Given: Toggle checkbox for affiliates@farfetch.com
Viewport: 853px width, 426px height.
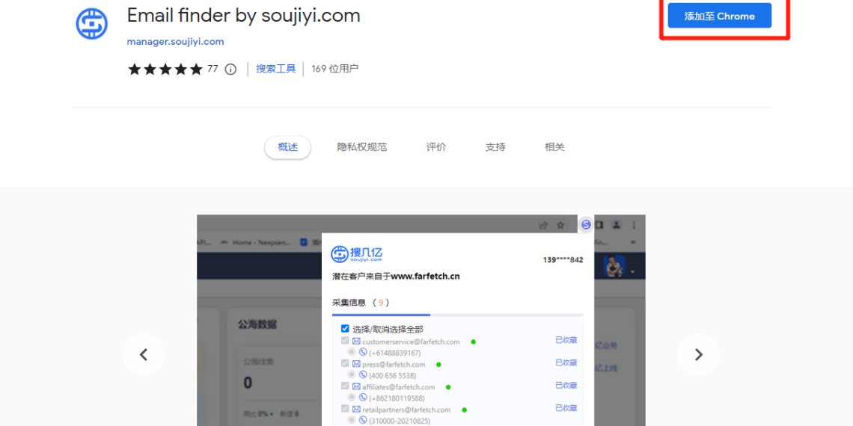Looking at the screenshot, I should [345, 386].
